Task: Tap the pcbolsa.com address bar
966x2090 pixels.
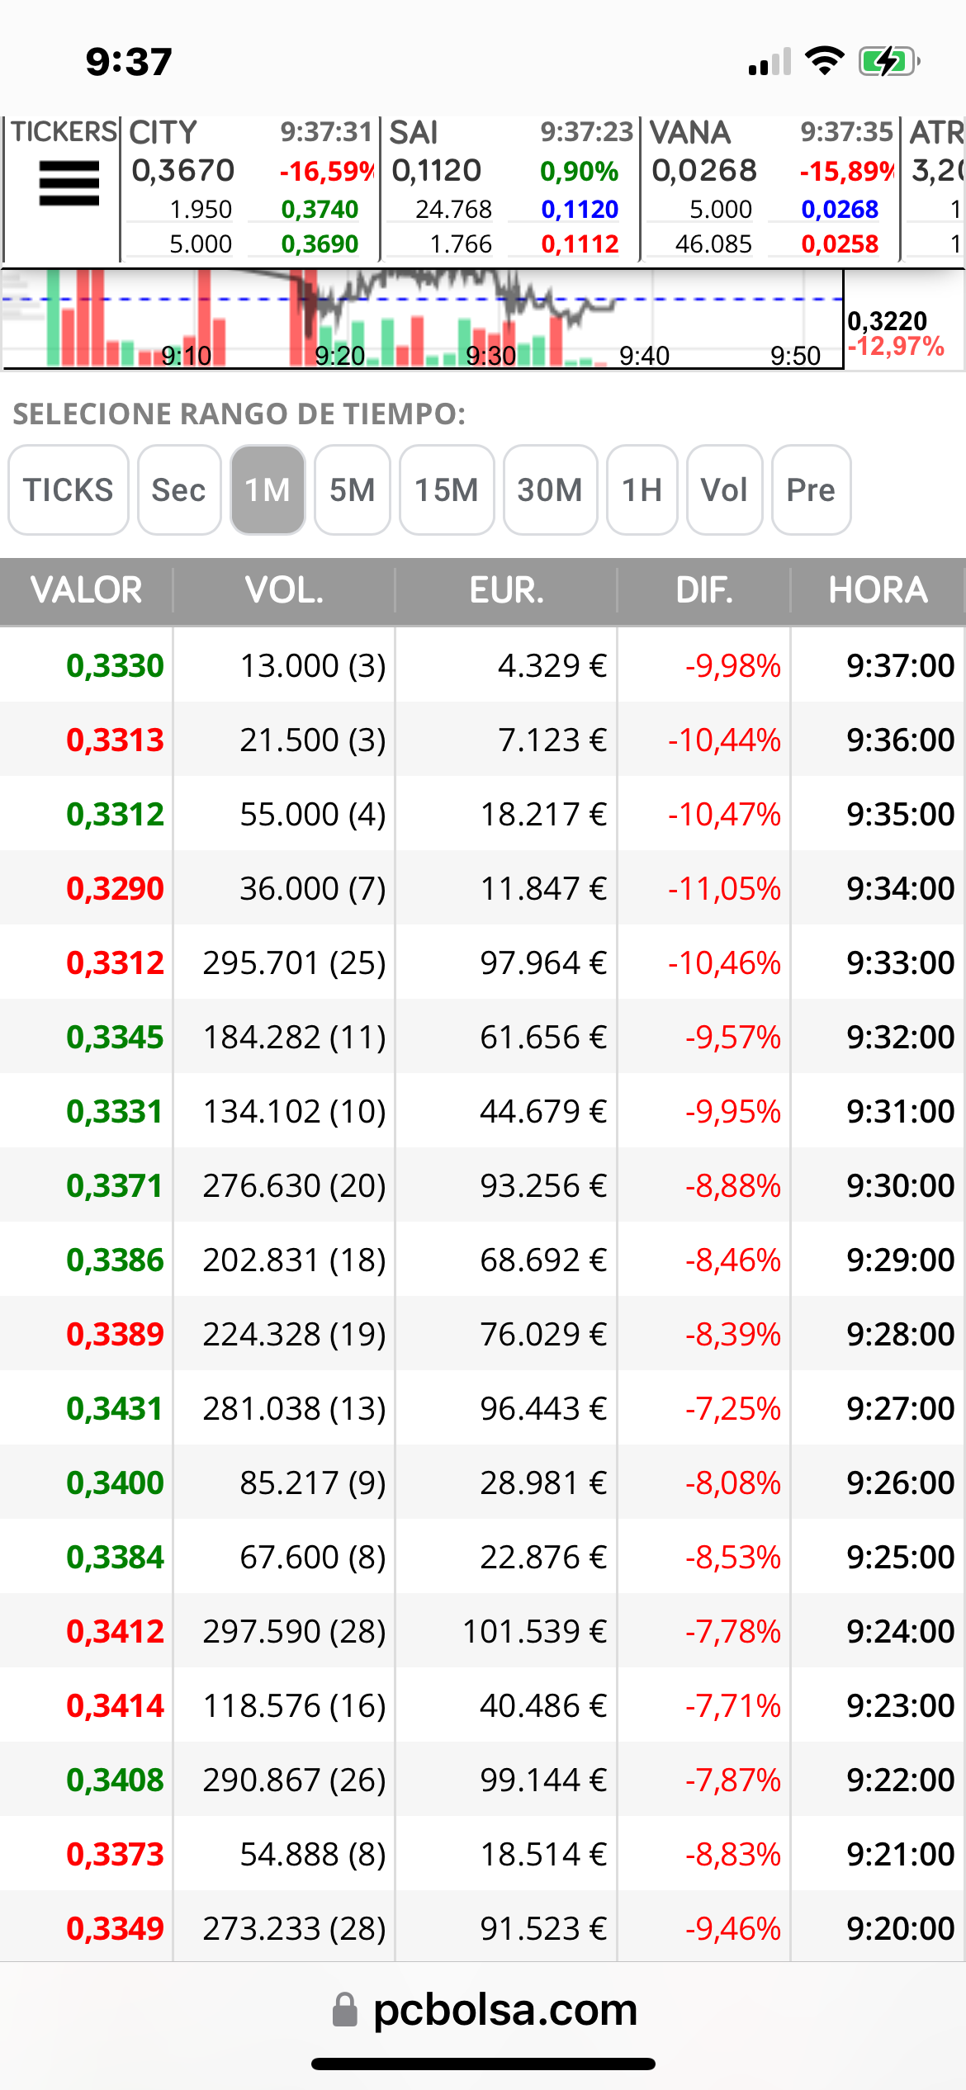Action: point(483,2010)
